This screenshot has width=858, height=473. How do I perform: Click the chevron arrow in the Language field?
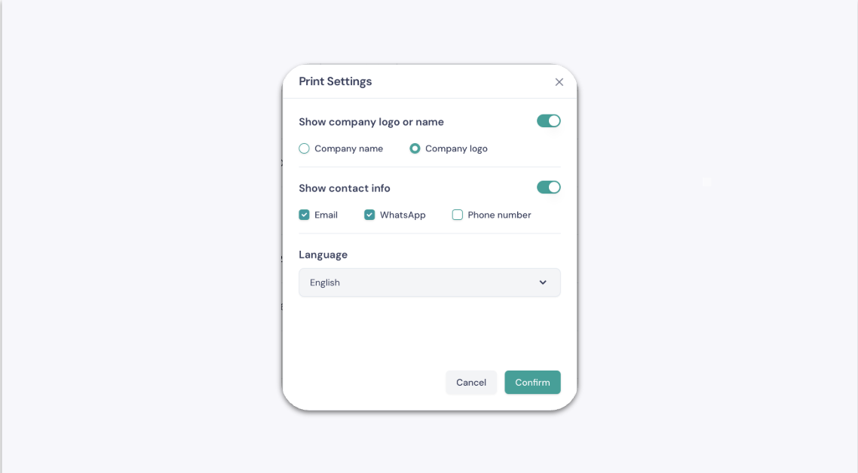tap(543, 282)
